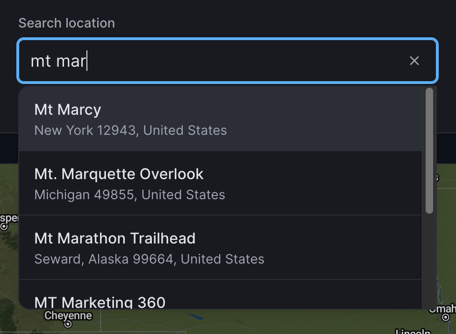
Task: Click the "New York 12943, United States" address line
Action: [130, 130]
